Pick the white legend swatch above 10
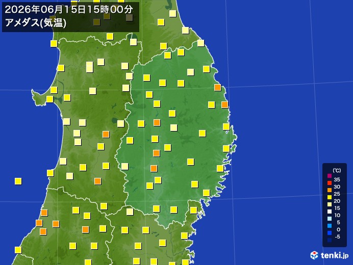 click(x=330, y=211)
